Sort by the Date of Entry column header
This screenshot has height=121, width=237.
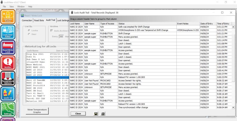(x=208, y=24)
